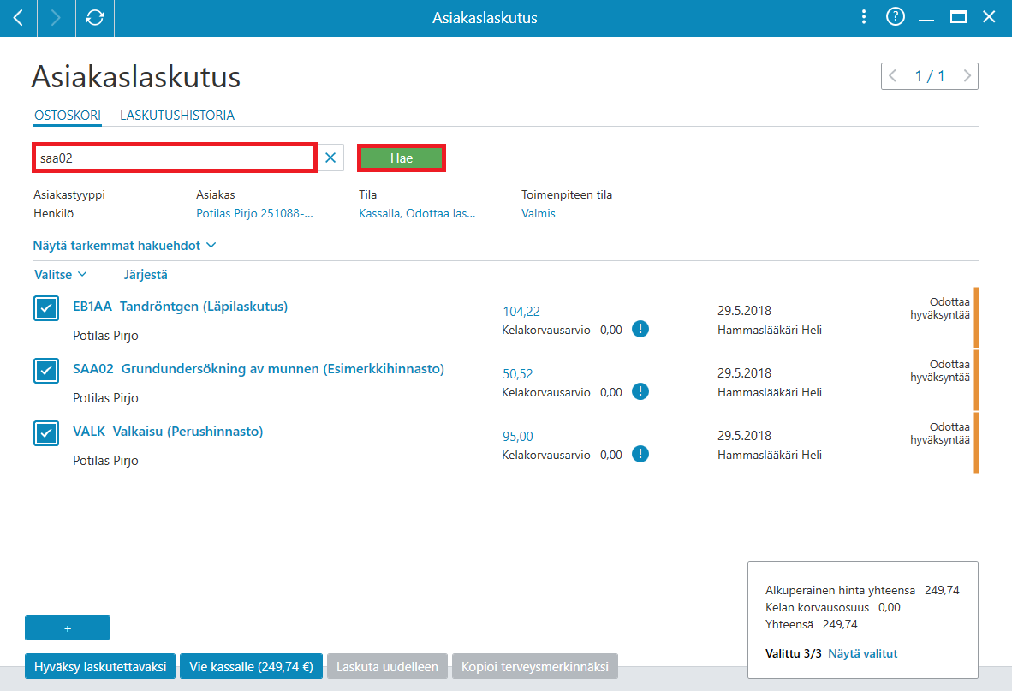Open VALK Valkaisu (Perushinnasto) item

pos(168,432)
